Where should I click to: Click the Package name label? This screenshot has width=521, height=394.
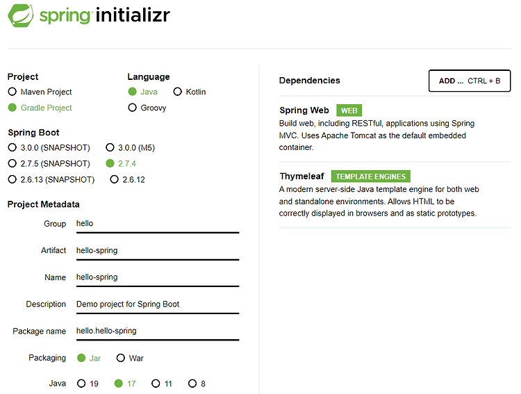[39, 331]
